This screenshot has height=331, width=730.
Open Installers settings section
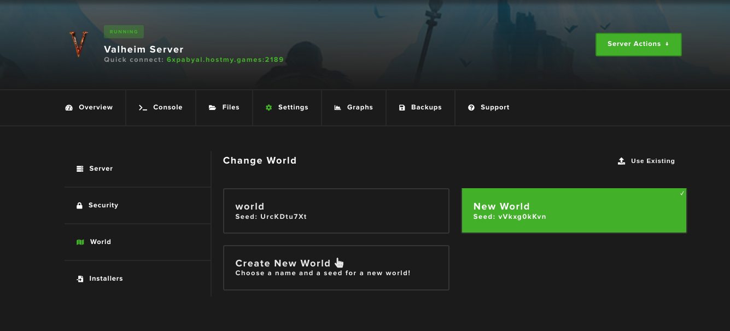coord(137,278)
